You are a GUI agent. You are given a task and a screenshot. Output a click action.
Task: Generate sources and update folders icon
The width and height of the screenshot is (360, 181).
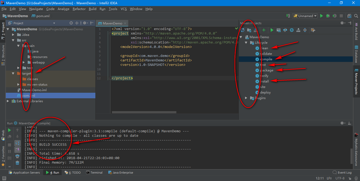pos(249,30)
